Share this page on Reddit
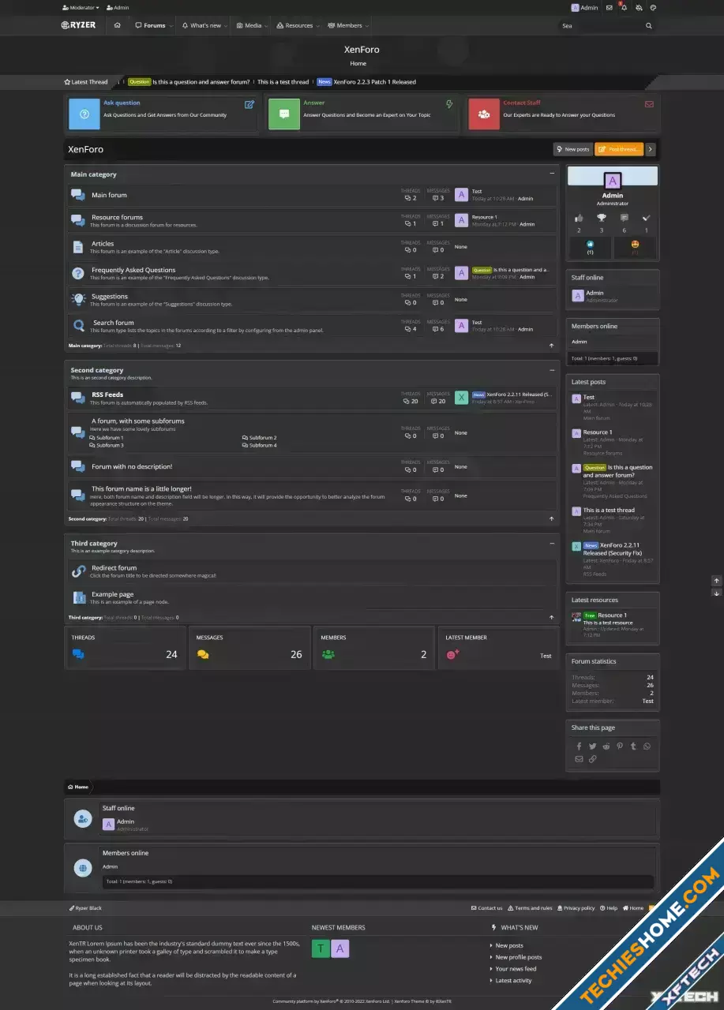Screen dimensions: 724x1010 pos(606,746)
